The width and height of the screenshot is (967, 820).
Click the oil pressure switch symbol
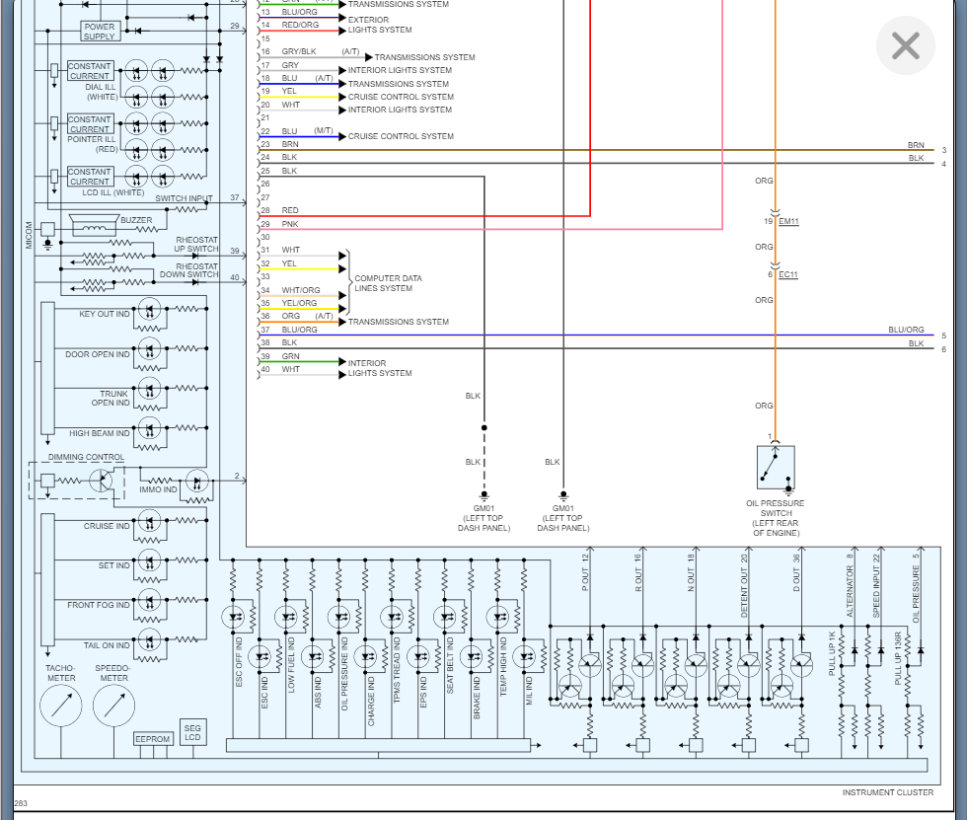(776, 468)
